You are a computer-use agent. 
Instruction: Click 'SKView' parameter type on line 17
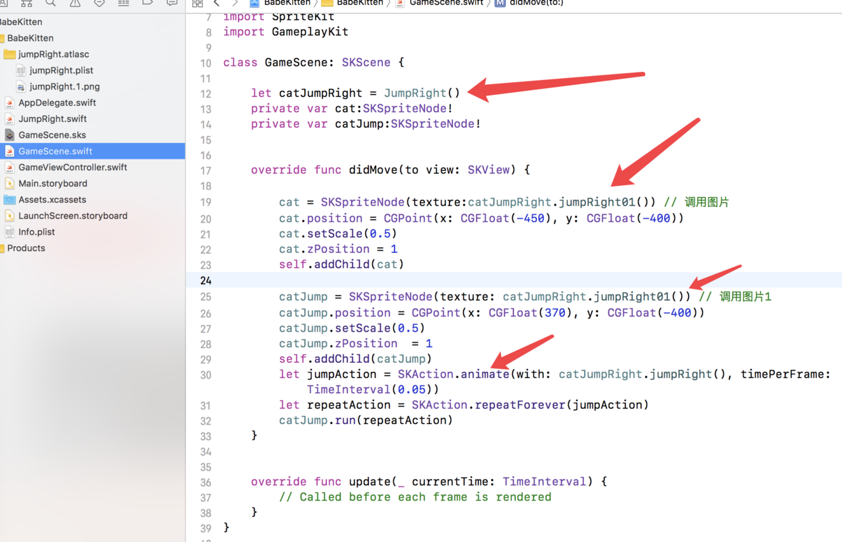point(488,170)
